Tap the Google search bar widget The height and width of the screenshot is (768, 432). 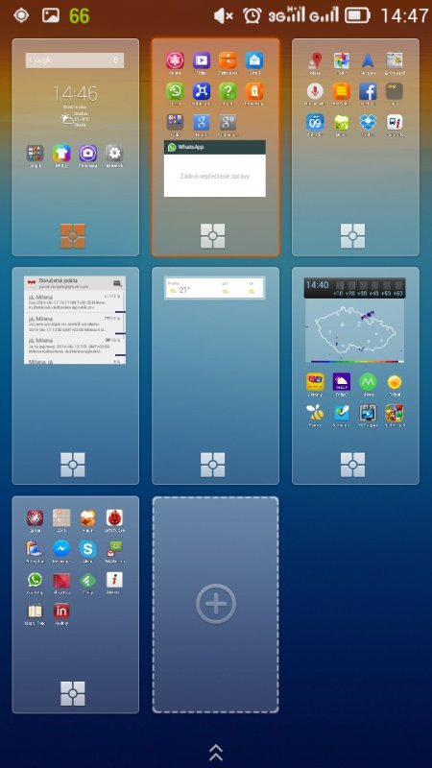coord(75,60)
